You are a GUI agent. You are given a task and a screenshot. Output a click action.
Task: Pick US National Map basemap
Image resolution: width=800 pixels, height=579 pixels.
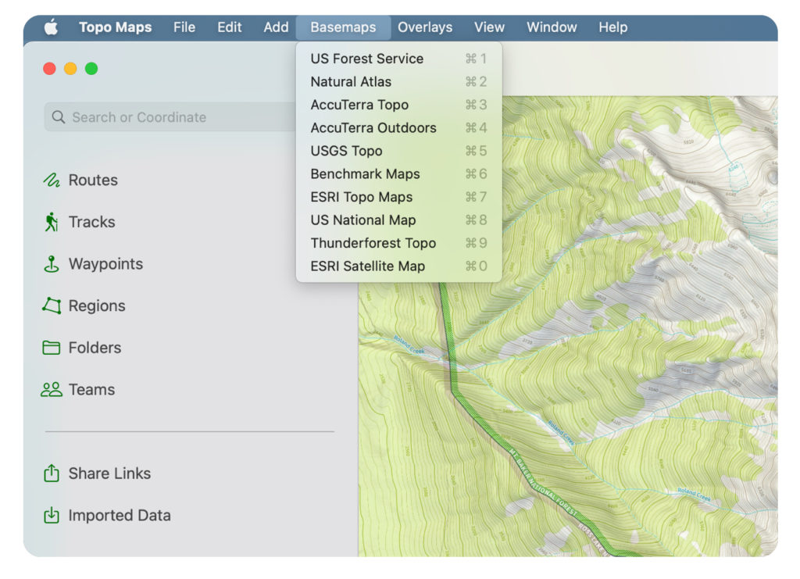(399, 220)
